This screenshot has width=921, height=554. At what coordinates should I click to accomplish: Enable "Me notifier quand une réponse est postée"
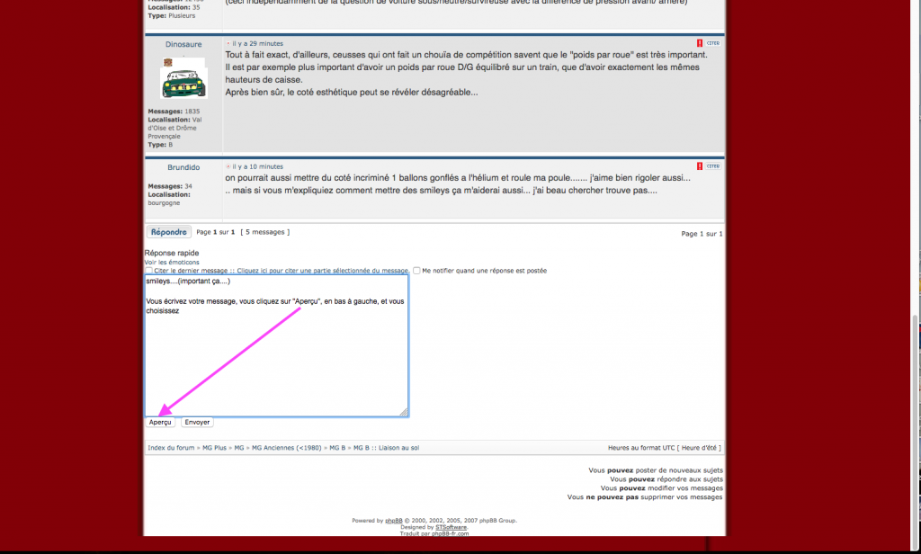pos(416,271)
